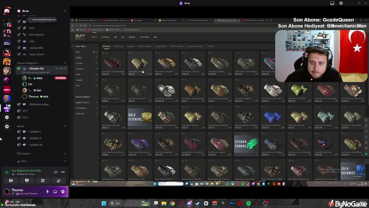Screen dimensions: 369x208
Task: Add a server with the plus icon
Action: (7, 117)
